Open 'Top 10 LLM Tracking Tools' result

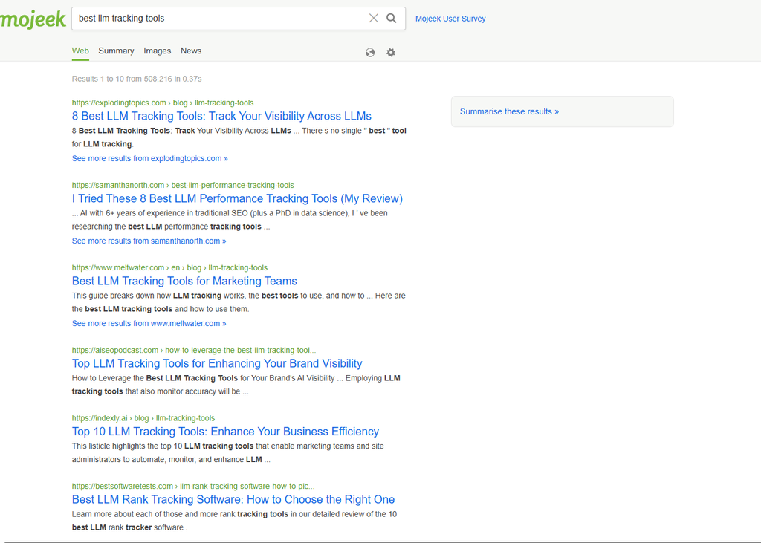pyautogui.click(x=225, y=432)
